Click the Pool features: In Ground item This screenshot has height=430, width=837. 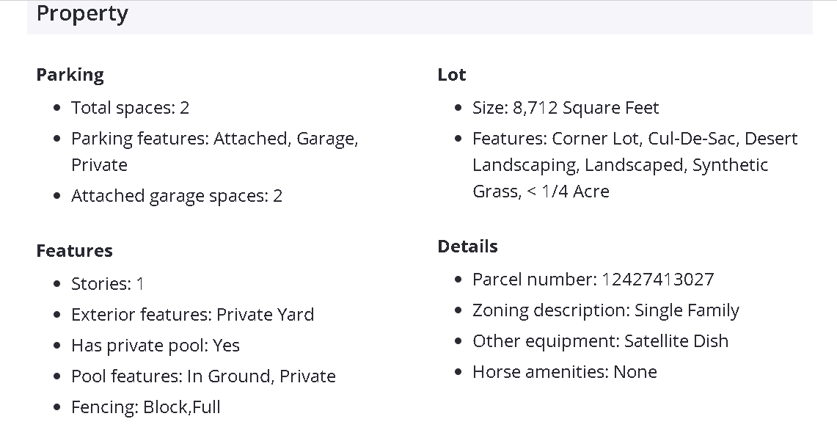pos(203,376)
